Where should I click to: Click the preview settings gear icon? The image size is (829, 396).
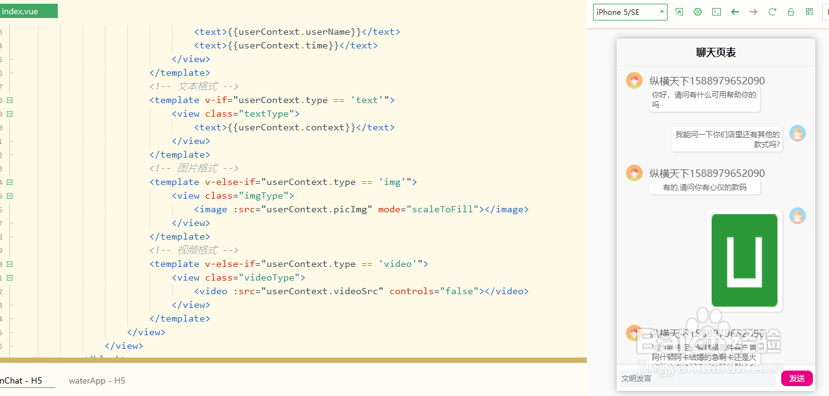pyautogui.click(x=697, y=12)
